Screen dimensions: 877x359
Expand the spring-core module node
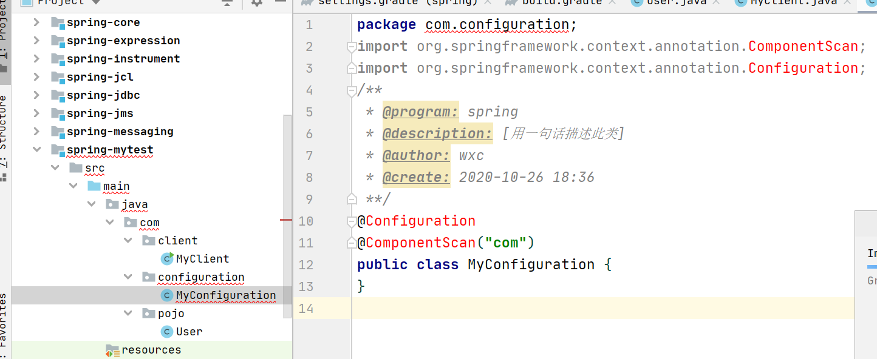tap(37, 22)
